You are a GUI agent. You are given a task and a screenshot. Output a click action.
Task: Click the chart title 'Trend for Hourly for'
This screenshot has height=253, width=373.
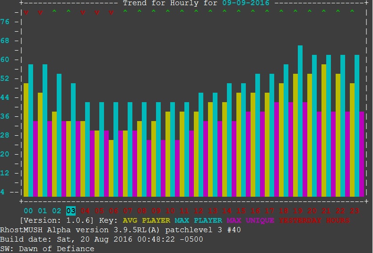point(170,3)
